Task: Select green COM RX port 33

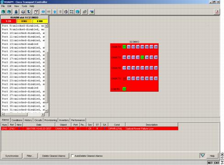Action: coord(124,89)
